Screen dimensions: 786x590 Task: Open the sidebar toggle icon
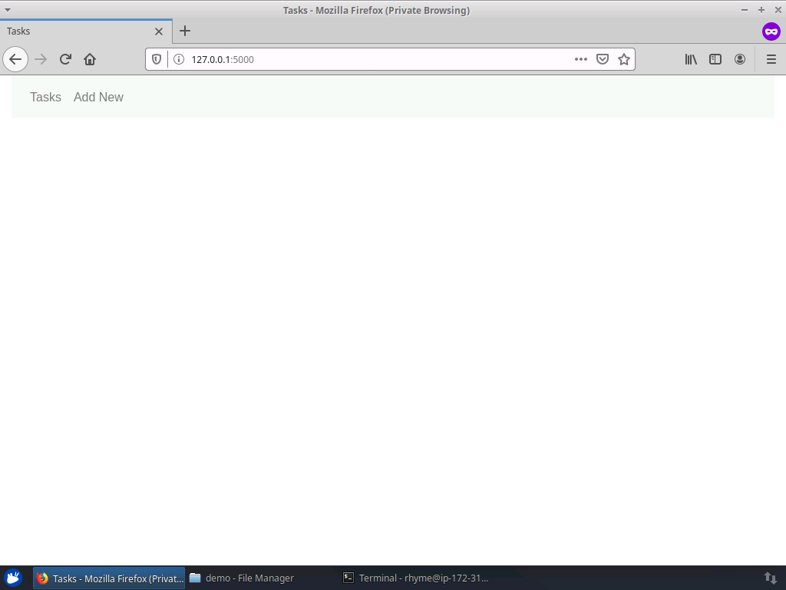click(x=715, y=59)
